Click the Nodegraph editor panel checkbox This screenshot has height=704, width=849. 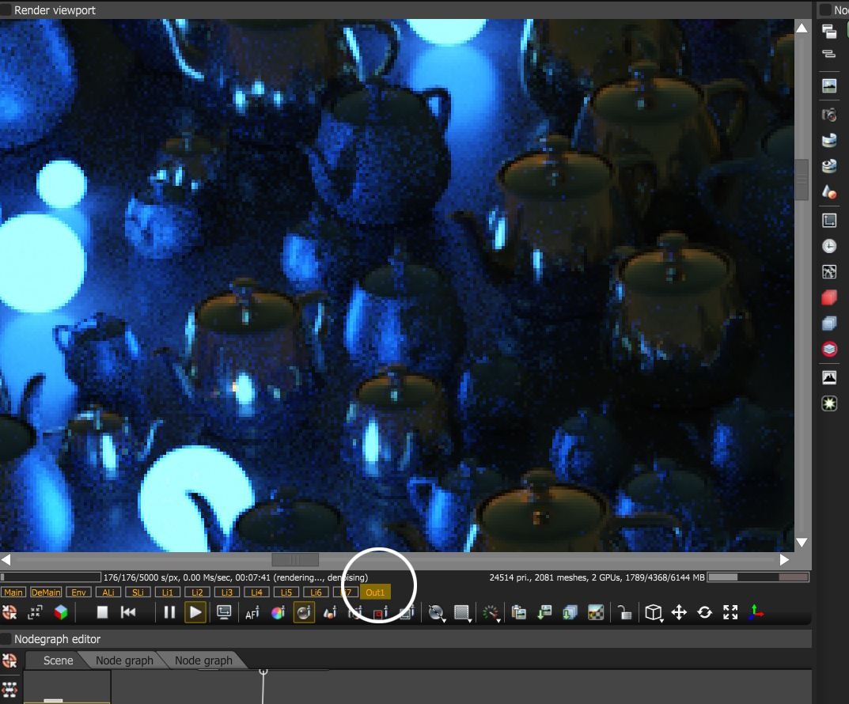(x=6, y=639)
